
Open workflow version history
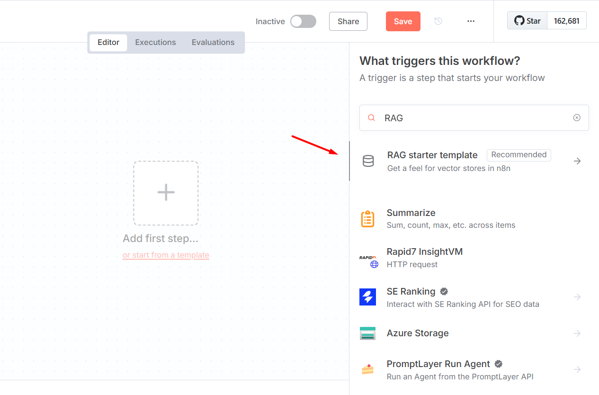click(438, 21)
